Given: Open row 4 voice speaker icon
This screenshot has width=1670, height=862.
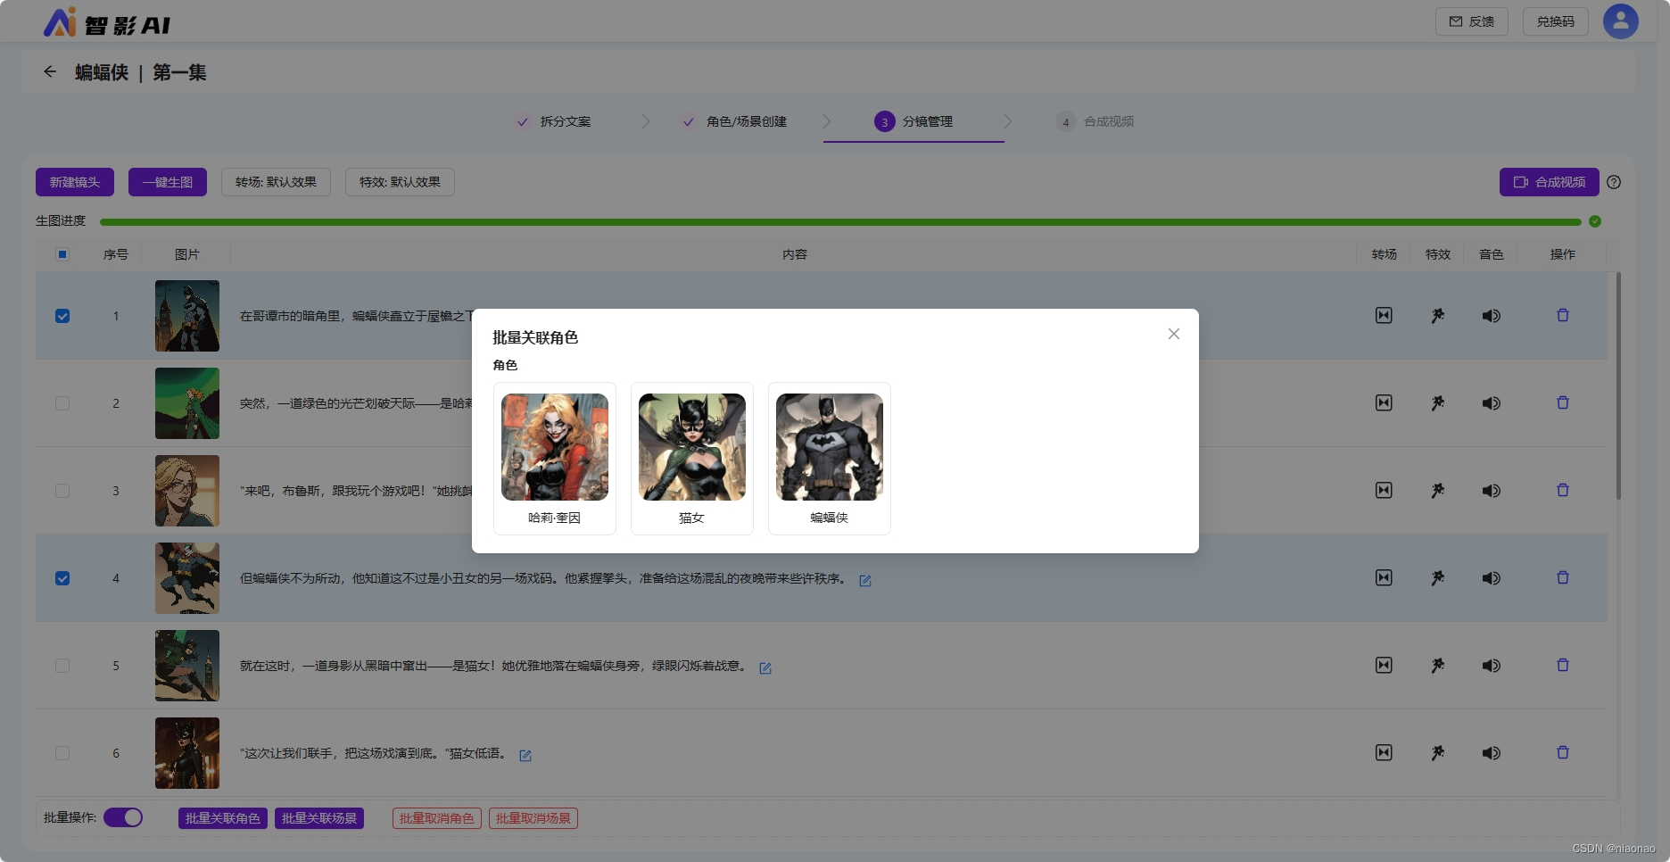Looking at the screenshot, I should [x=1492, y=578].
